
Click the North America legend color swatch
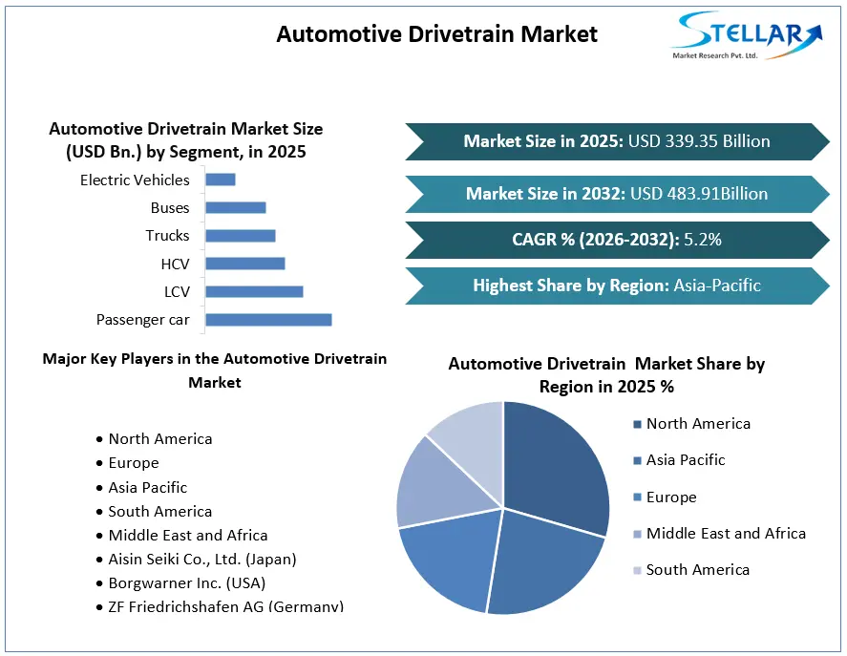tap(638, 424)
